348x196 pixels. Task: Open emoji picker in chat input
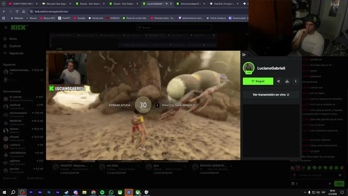pos(340,175)
